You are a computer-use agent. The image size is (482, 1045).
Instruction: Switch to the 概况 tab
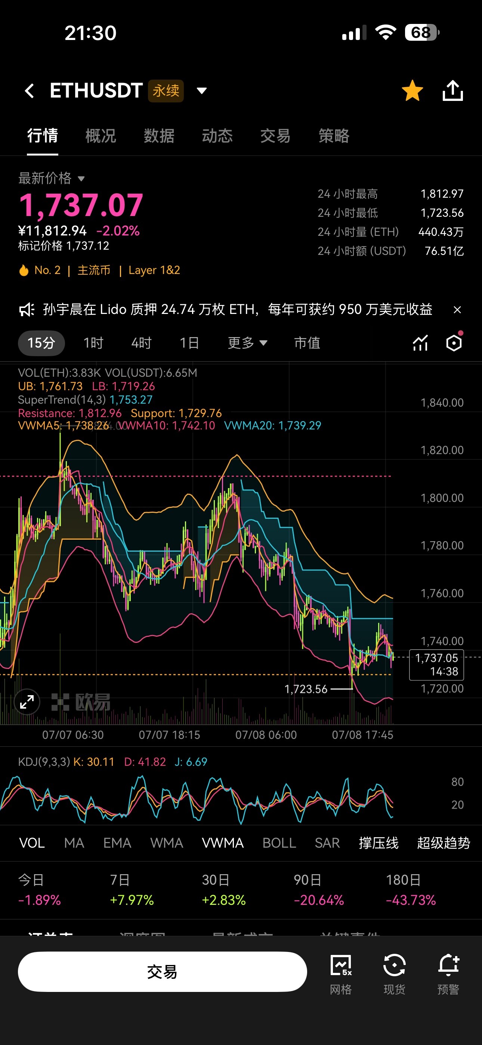101,136
